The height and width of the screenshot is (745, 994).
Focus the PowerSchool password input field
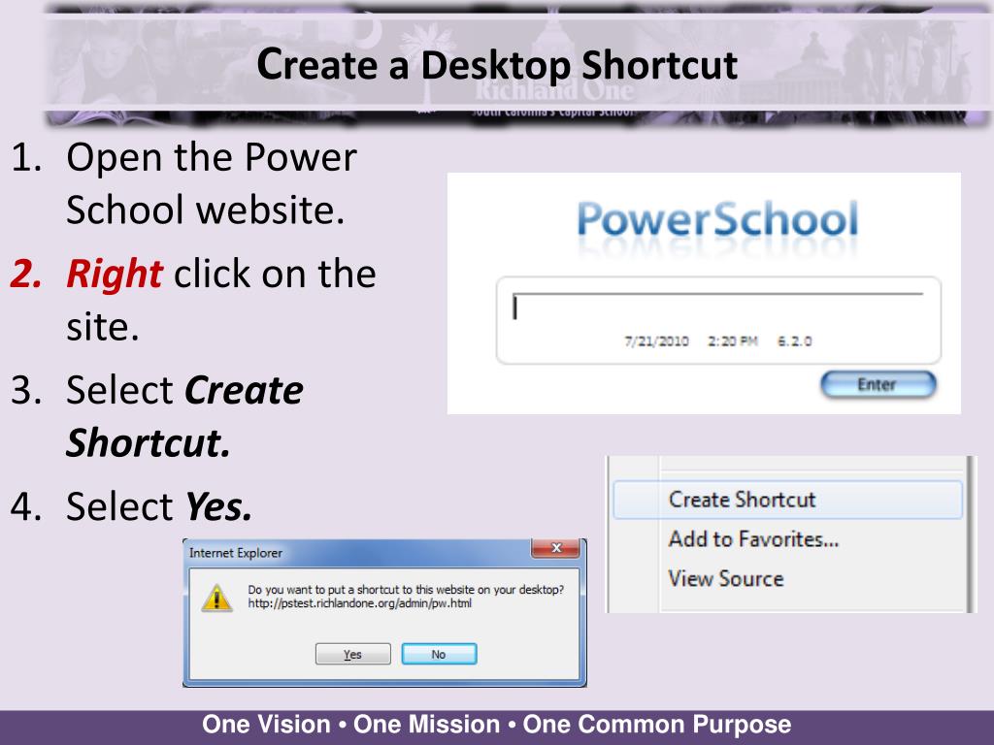click(717, 308)
